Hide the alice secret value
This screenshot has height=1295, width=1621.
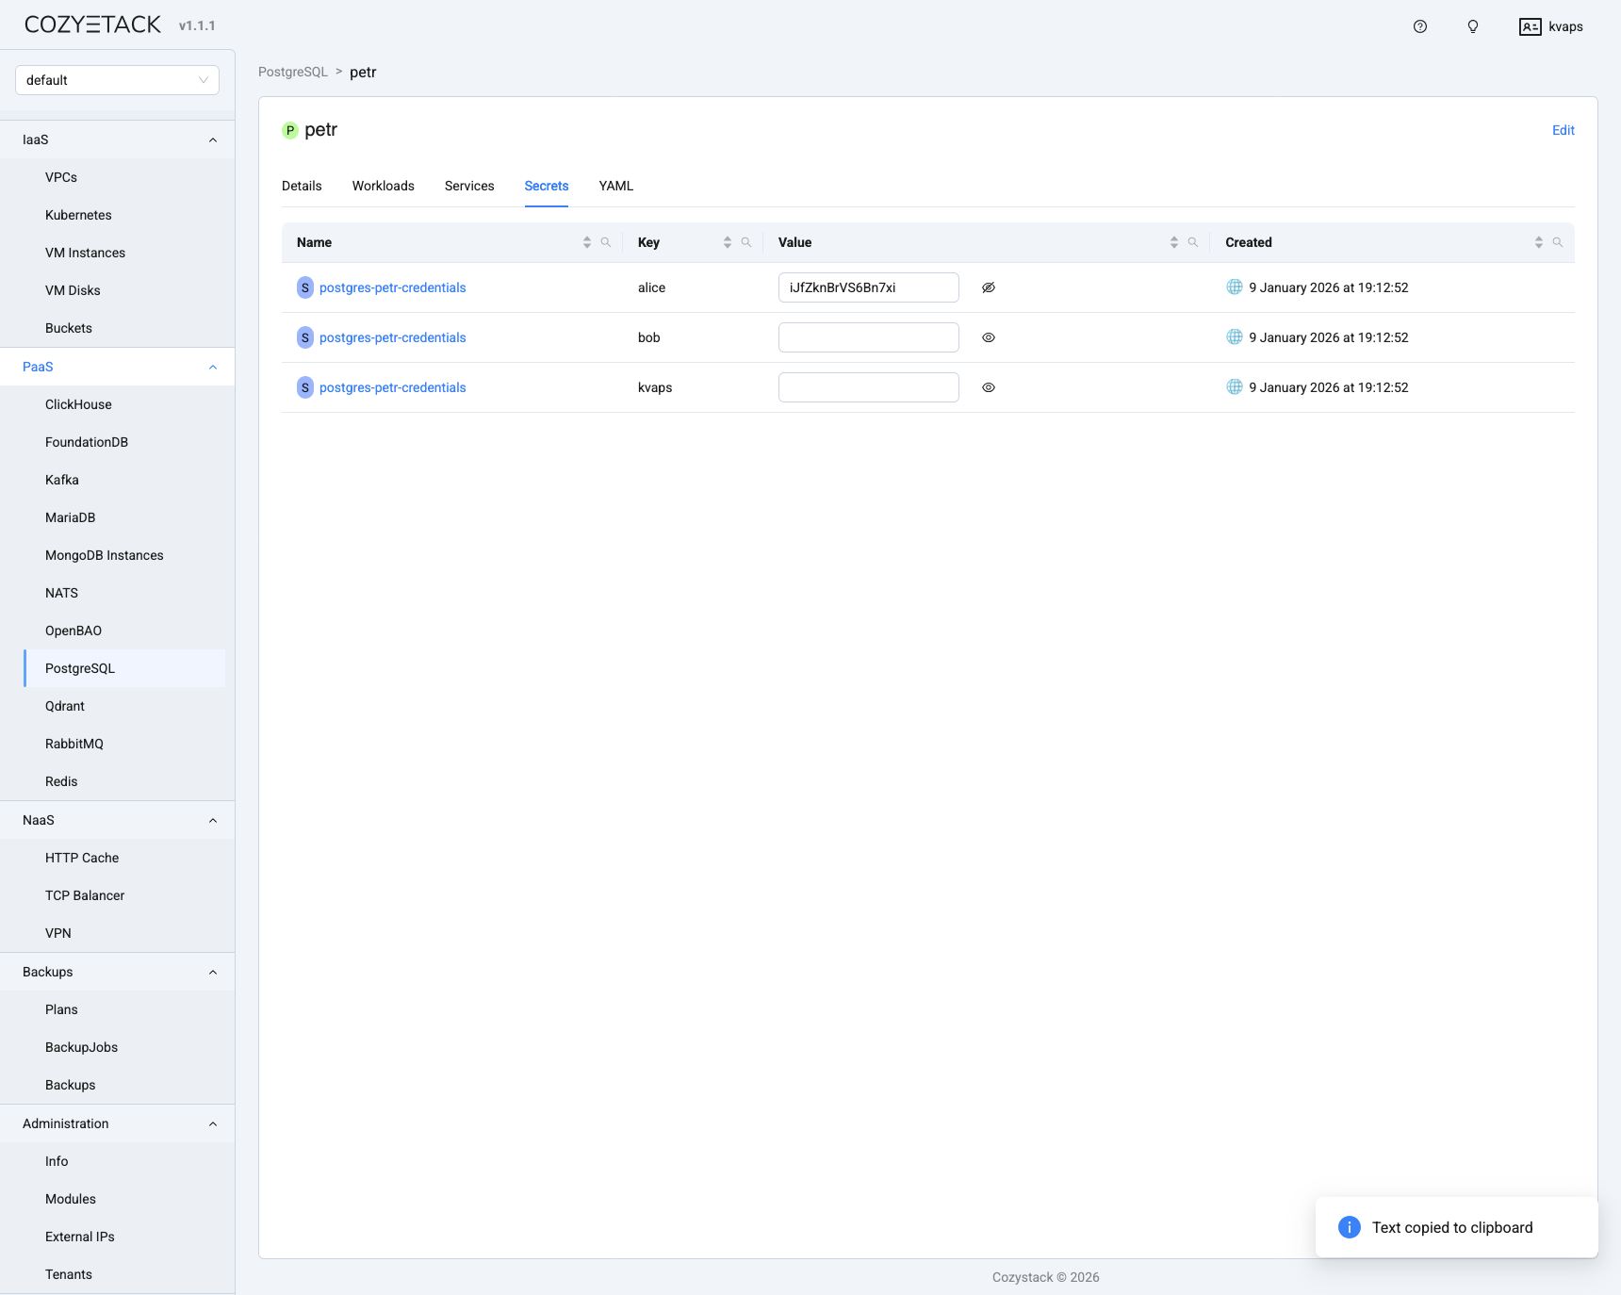coord(988,287)
